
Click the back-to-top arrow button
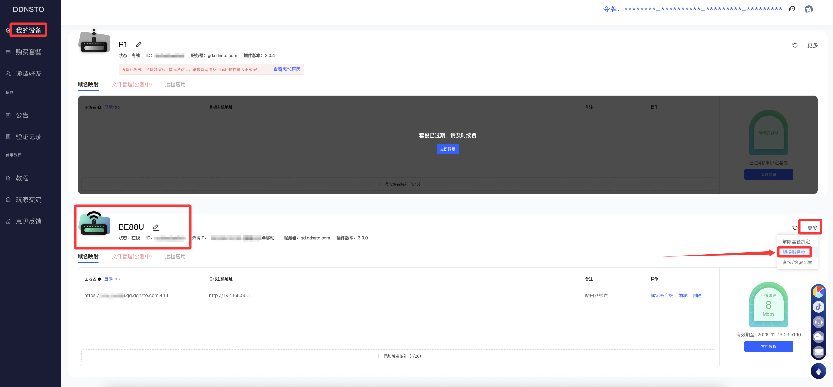click(818, 371)
